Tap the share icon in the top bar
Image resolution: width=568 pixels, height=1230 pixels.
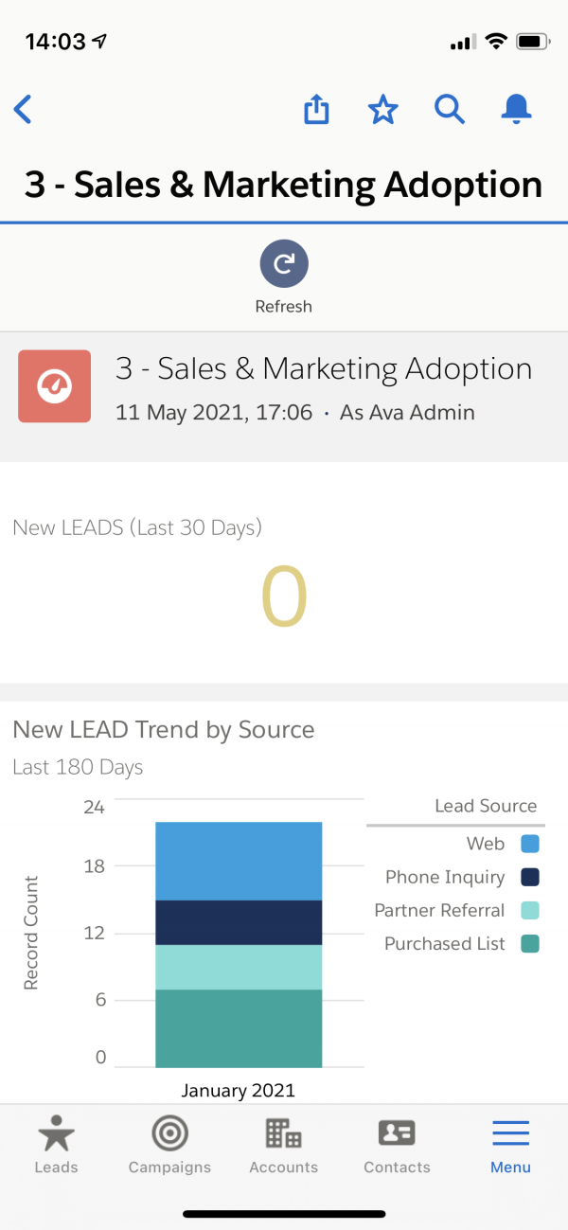pyautogui.click(x=316, y=110)
